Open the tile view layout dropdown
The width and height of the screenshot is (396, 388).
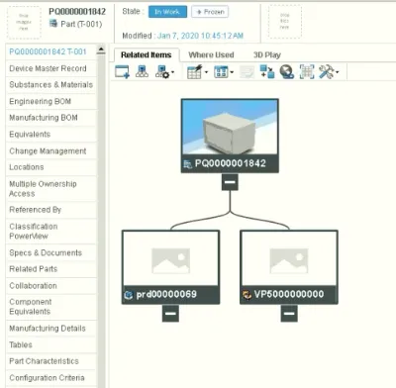pos(224,71)
